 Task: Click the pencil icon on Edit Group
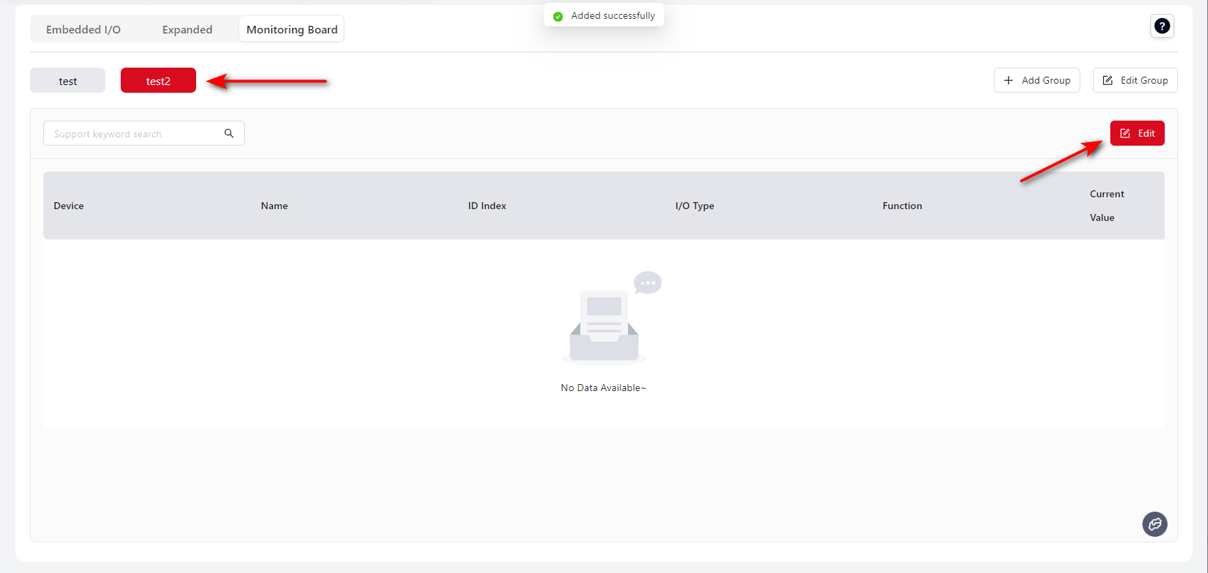[1108, 80]
